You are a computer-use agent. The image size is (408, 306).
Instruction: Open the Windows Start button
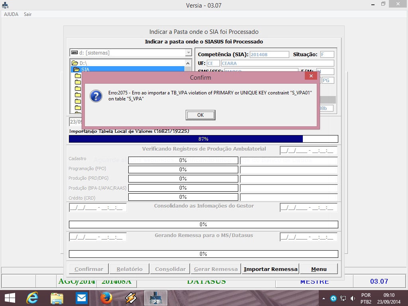pyautogui.click(x=10, y=298)
